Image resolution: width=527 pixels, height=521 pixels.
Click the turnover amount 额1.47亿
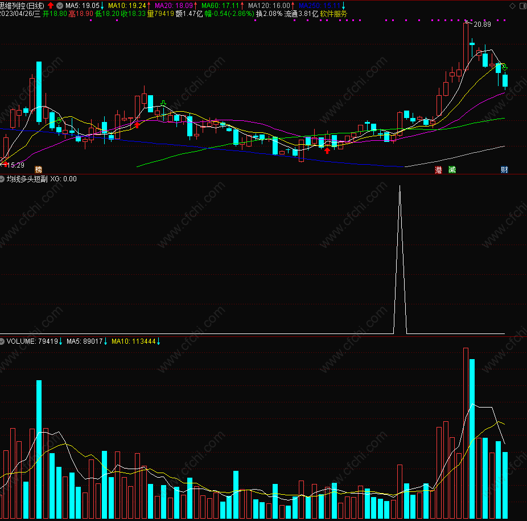coord(189,14)
